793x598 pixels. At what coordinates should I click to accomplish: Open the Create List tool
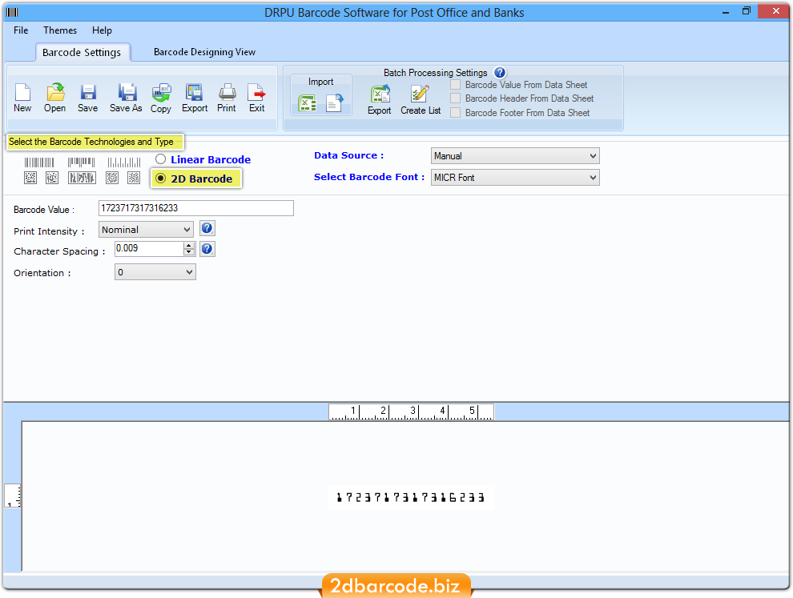pyautogui.click(x=420, y=94)
